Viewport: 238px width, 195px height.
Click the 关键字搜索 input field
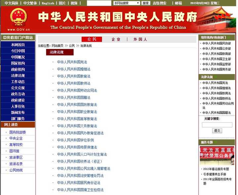[217, 125]
